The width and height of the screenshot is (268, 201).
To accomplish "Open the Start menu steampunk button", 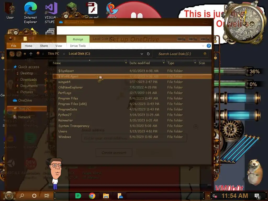I will [9, 196].
